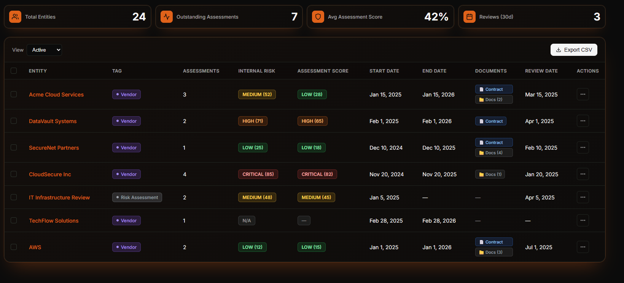Click the 42% average assessment score value
624x283 pixels.
click(436, 17)
